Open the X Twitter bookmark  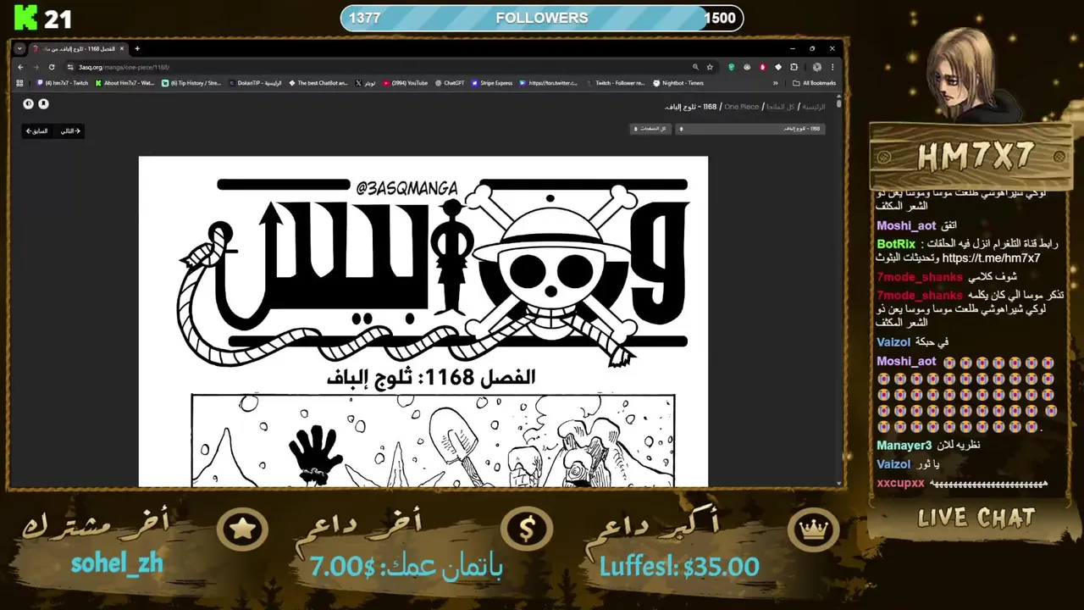366,83
